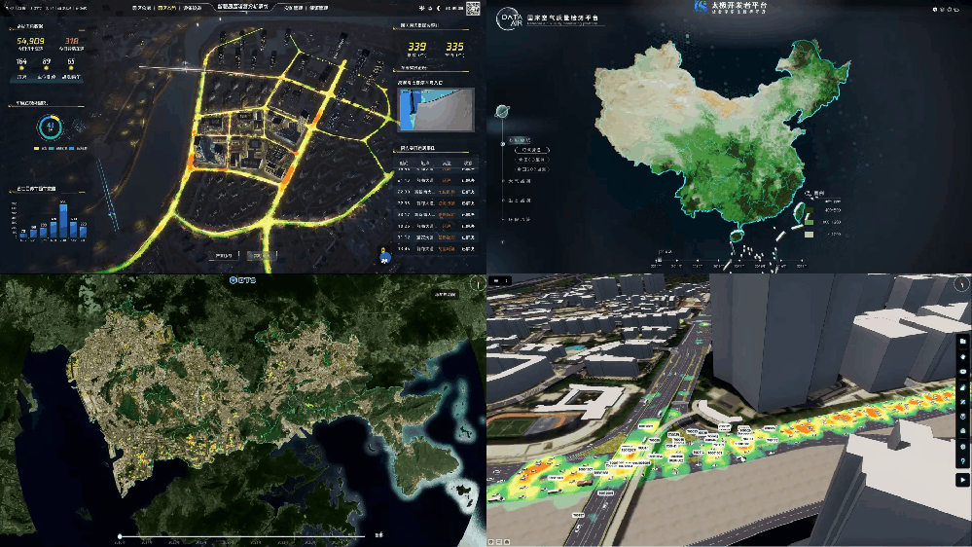
Task: Click the second icon in 3D city right toolbar
Action: (x=962, y=356)
